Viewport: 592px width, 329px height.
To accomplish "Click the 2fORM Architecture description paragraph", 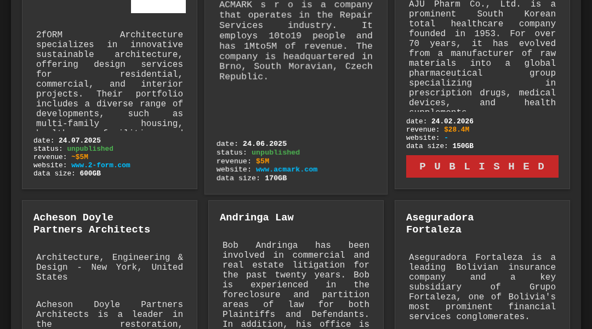I will (110, 81).
